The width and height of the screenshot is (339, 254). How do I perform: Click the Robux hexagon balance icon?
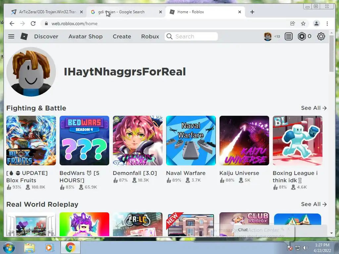pyautogui.click(x=302, y=36)
